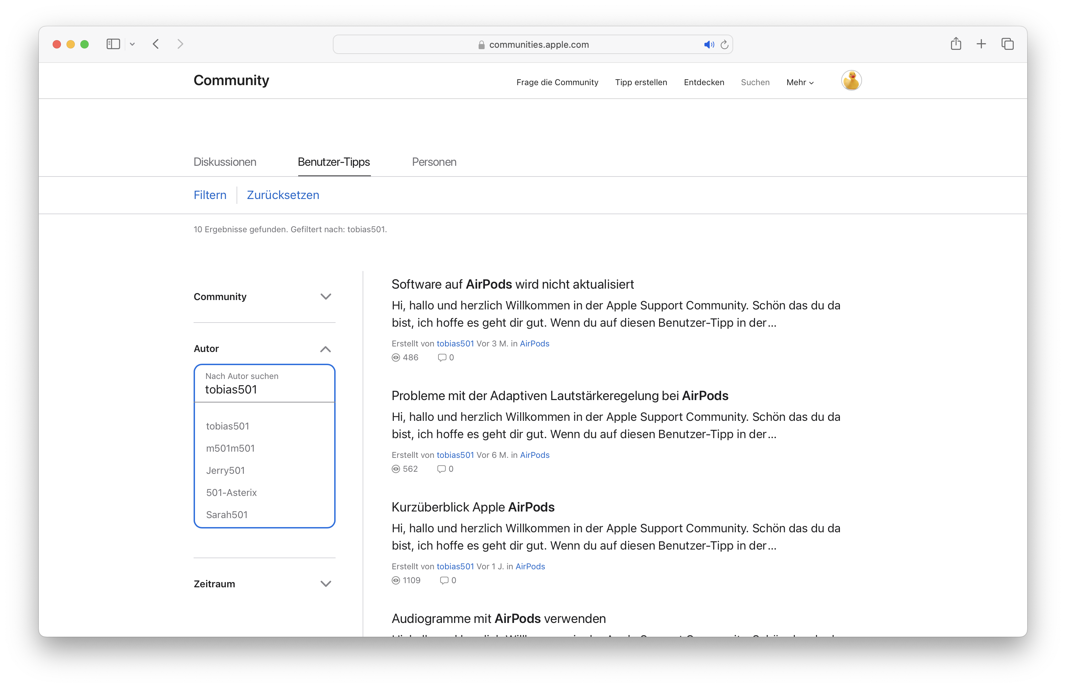Show the tab overview icon
The width and height of the screenshot is (1066, 688).
[x=1007, y=44]
